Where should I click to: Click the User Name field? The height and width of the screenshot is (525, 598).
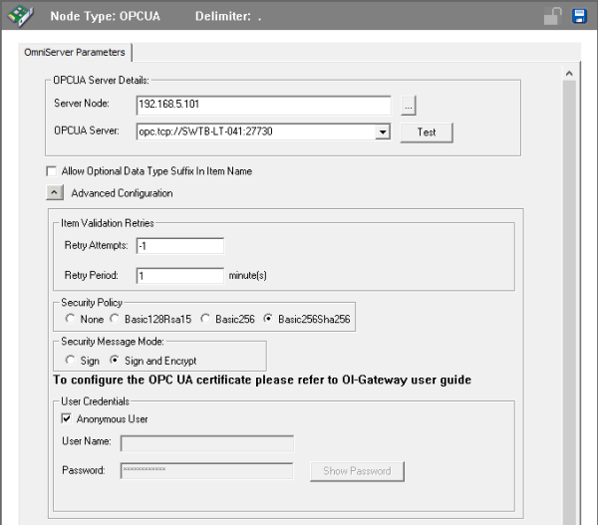(207, 443)
